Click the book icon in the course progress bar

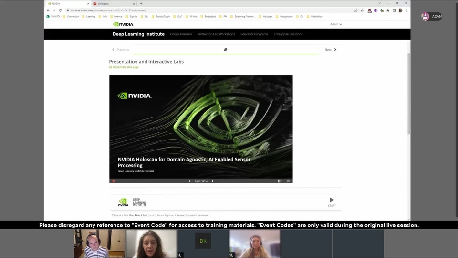point(226,50)
